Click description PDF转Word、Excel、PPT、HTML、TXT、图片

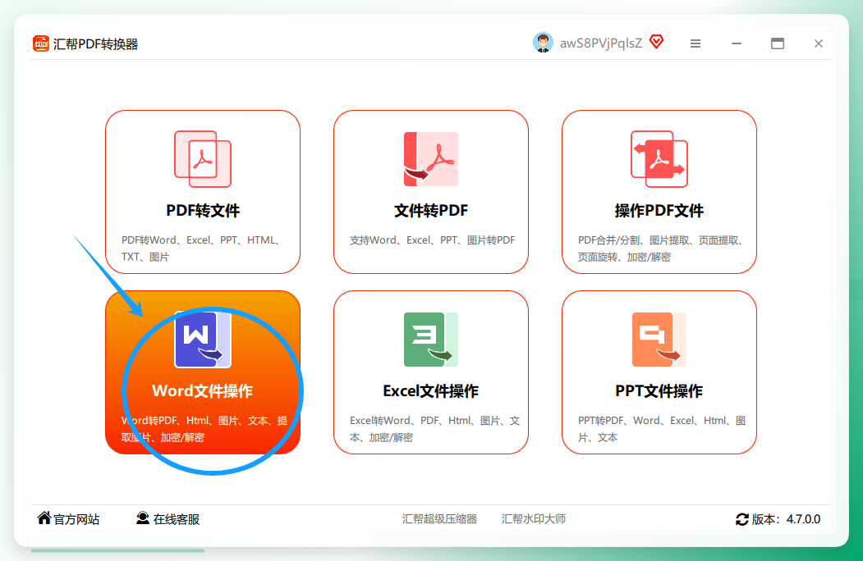[201, 248]
